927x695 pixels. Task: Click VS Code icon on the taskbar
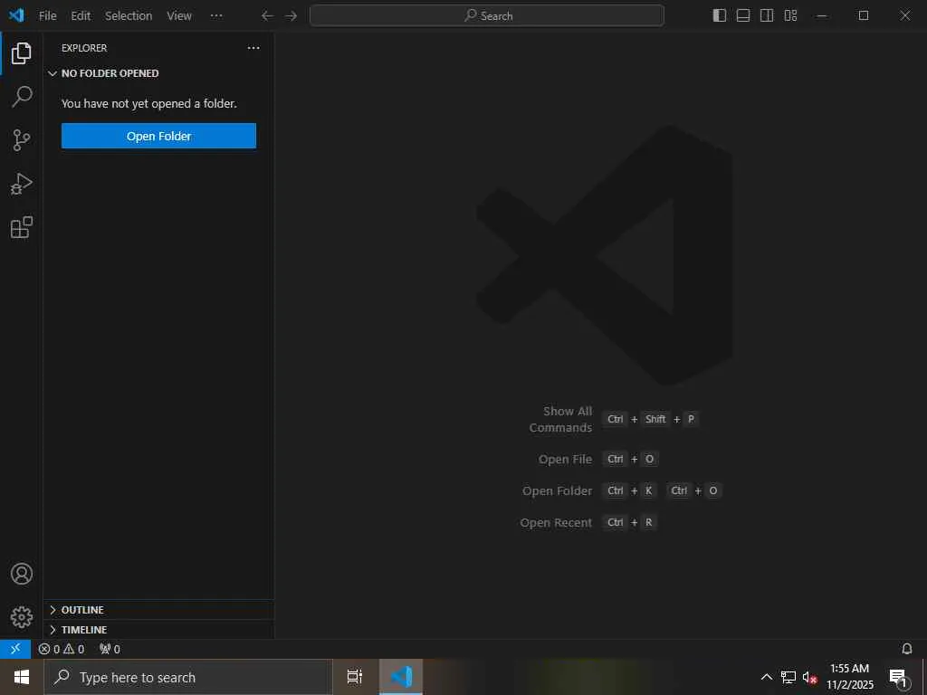tap(401, 677)
